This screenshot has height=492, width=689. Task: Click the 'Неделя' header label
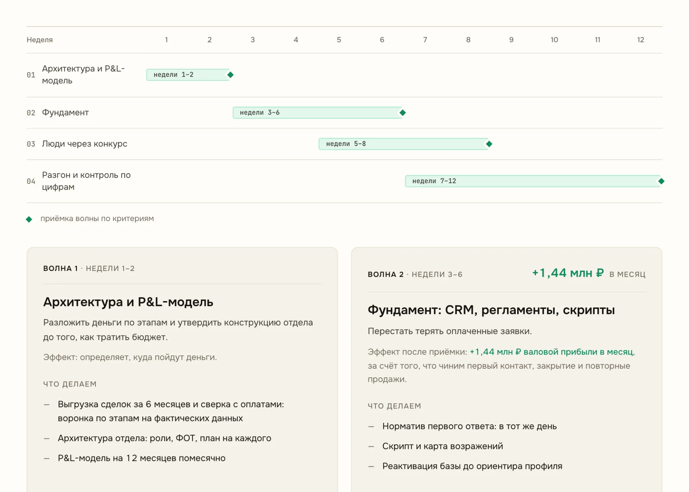40,40
